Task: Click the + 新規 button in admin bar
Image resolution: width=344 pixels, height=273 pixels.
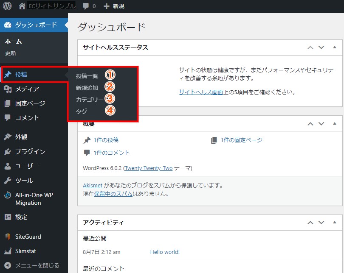Action: [x=114, y=6]
